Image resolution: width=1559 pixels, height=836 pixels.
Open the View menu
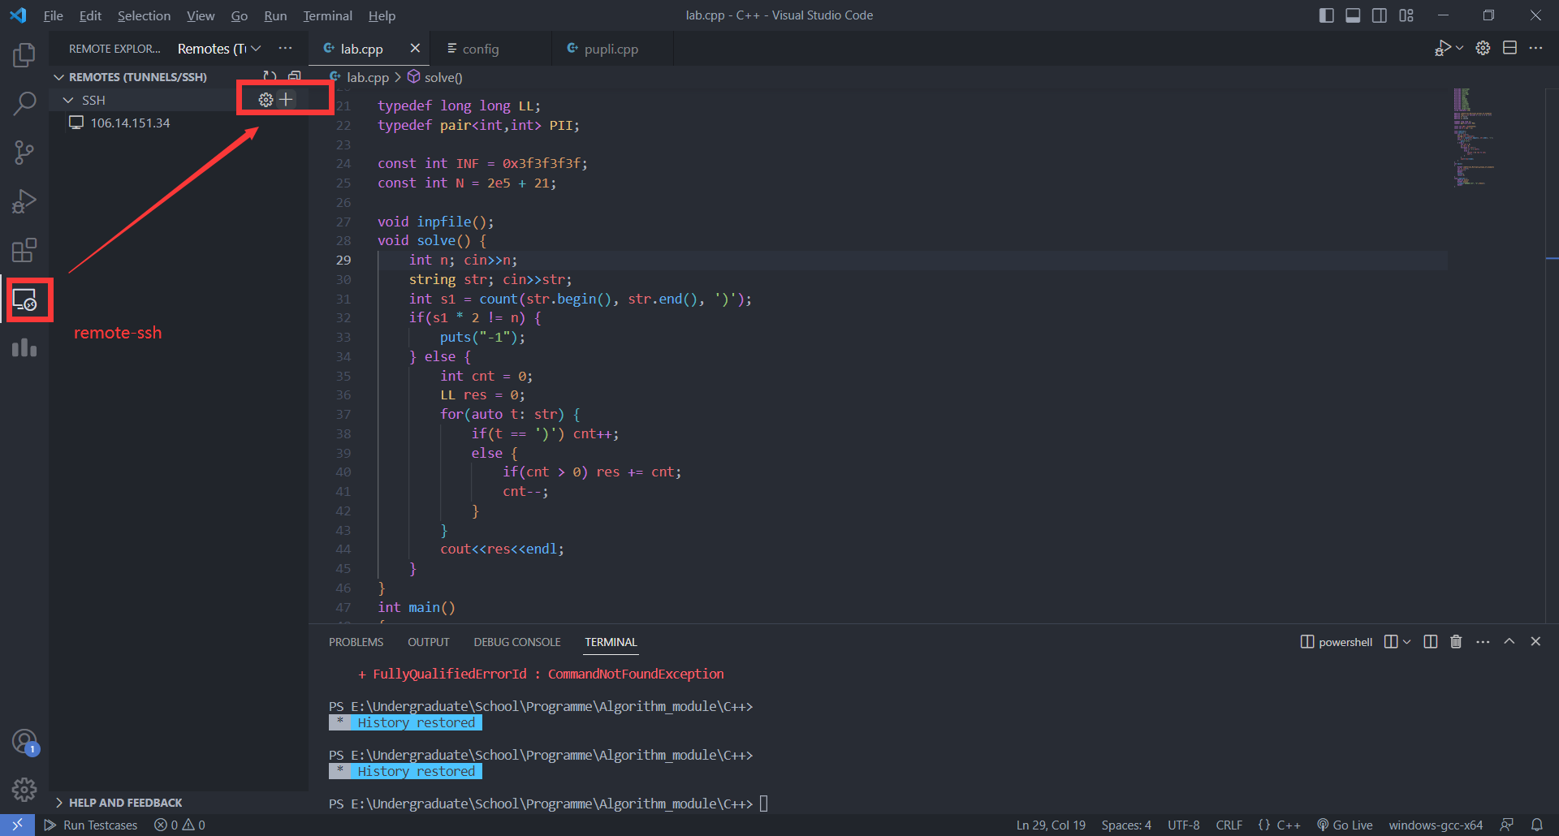[201, 15]
